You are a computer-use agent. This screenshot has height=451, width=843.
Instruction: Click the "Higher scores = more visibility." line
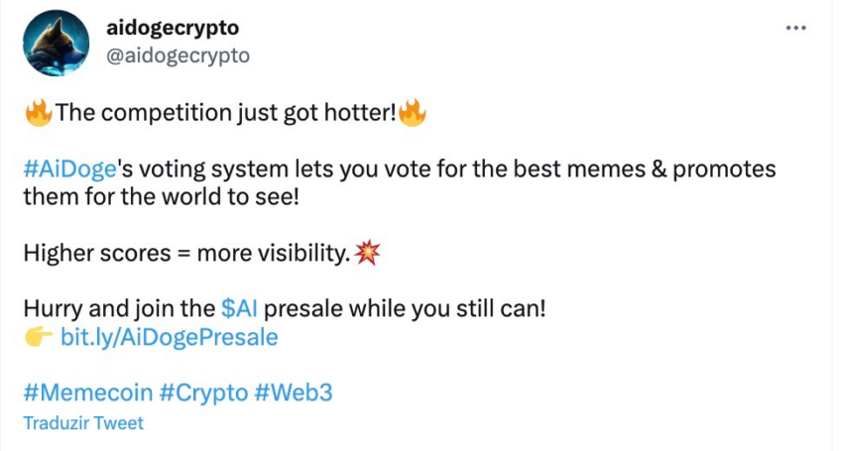(187, 253)
